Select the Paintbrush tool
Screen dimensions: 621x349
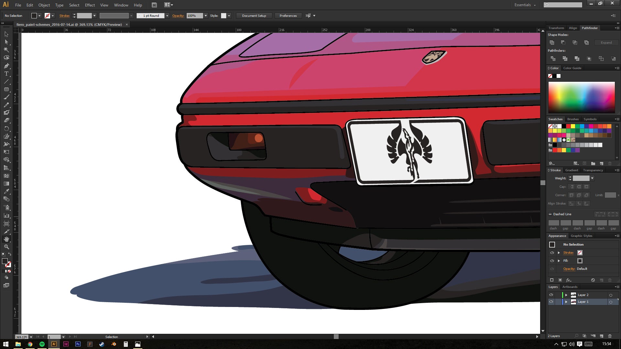coord(6,97)
